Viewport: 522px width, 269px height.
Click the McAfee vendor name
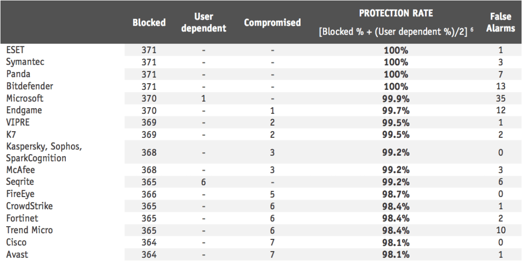point(20,170)
